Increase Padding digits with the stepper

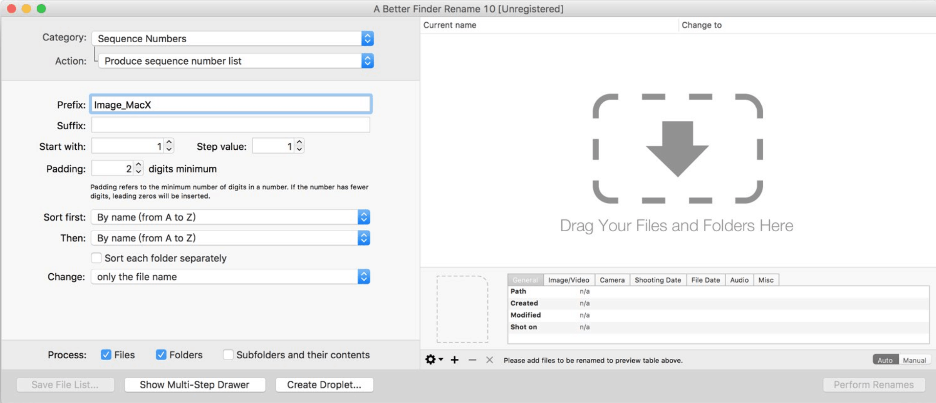point(139,165)
